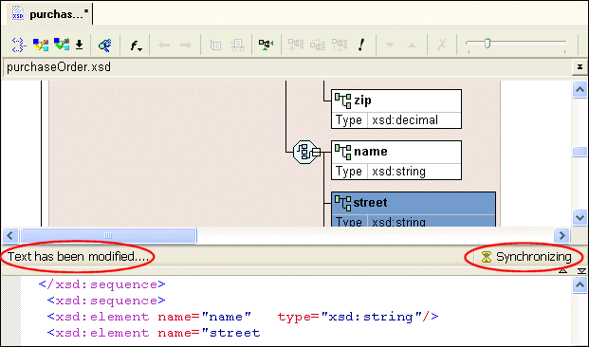Select the name element node

pos(396,160)
